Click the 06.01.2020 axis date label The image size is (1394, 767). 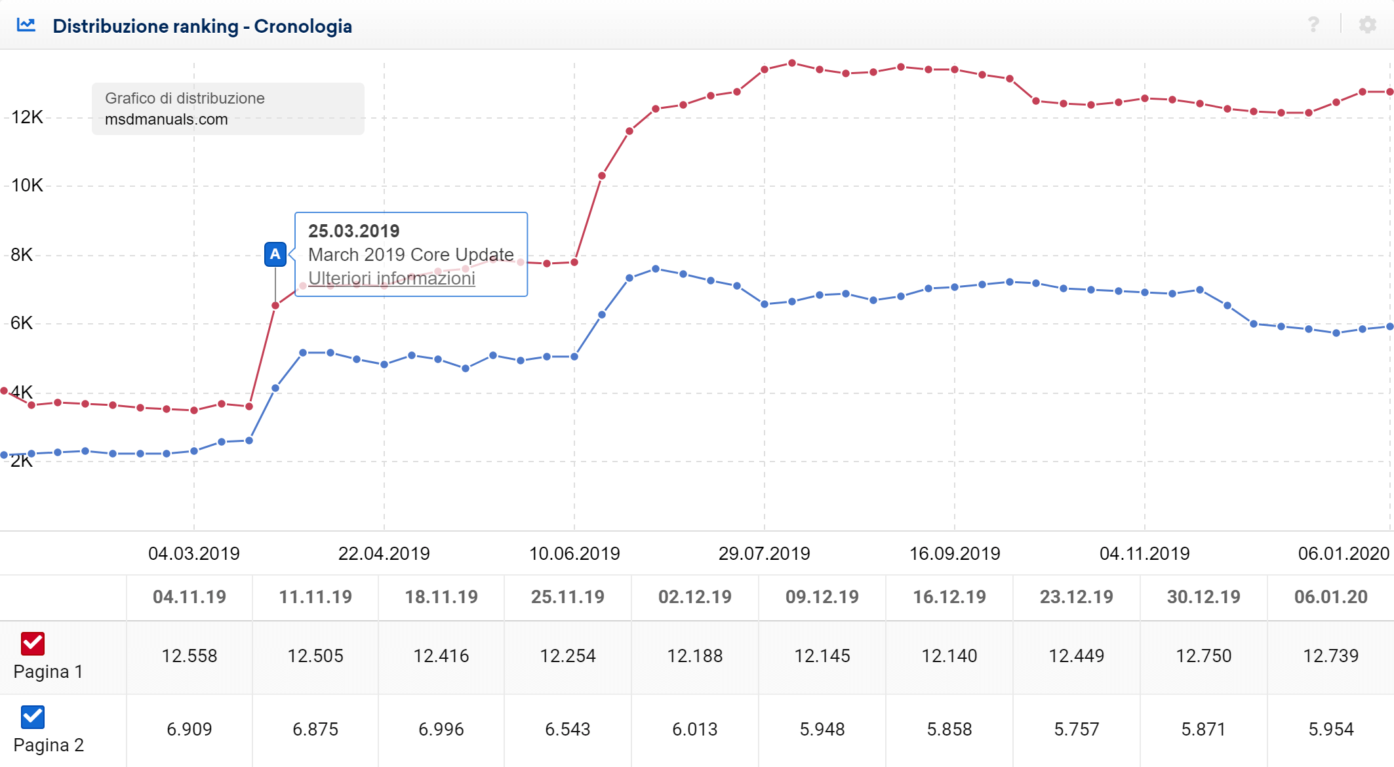tap(1344, 553)
